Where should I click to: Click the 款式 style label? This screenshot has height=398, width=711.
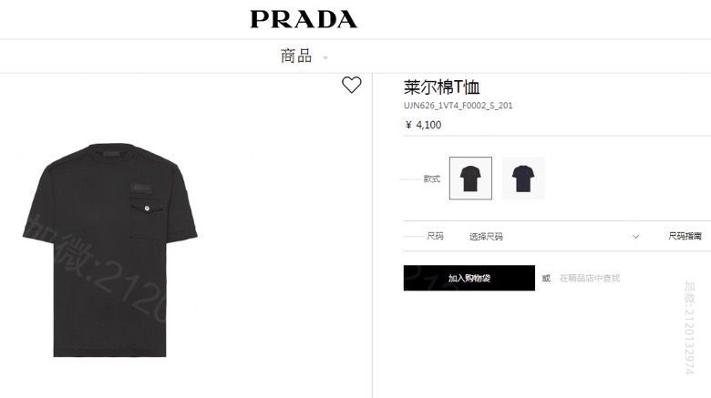pyautogui.click(x=432, y=179)
